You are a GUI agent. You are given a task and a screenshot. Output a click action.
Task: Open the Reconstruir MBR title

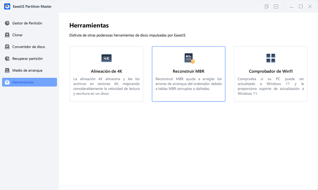point(189,71)
